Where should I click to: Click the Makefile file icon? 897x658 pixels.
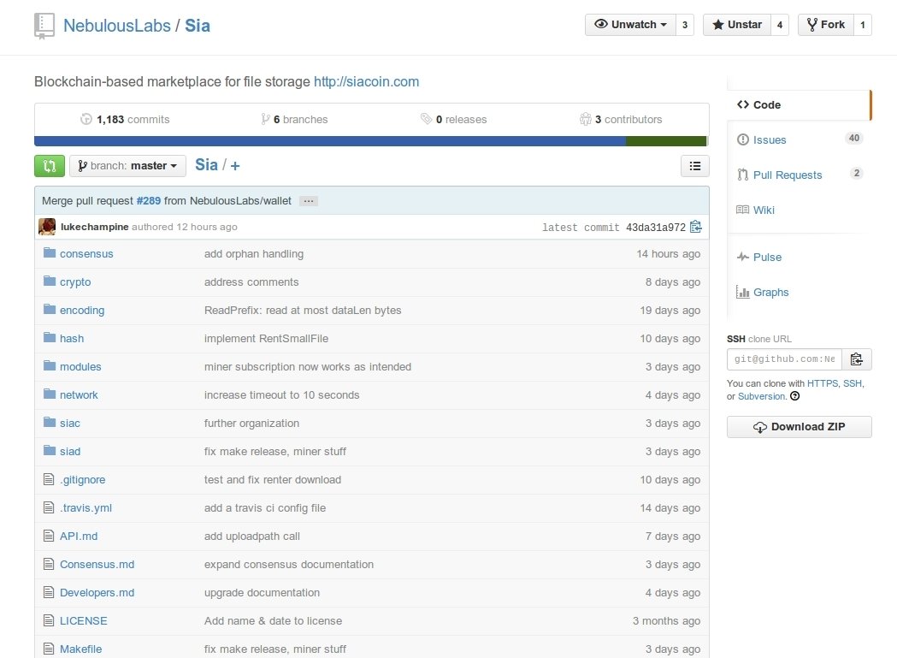click(49, 649)
